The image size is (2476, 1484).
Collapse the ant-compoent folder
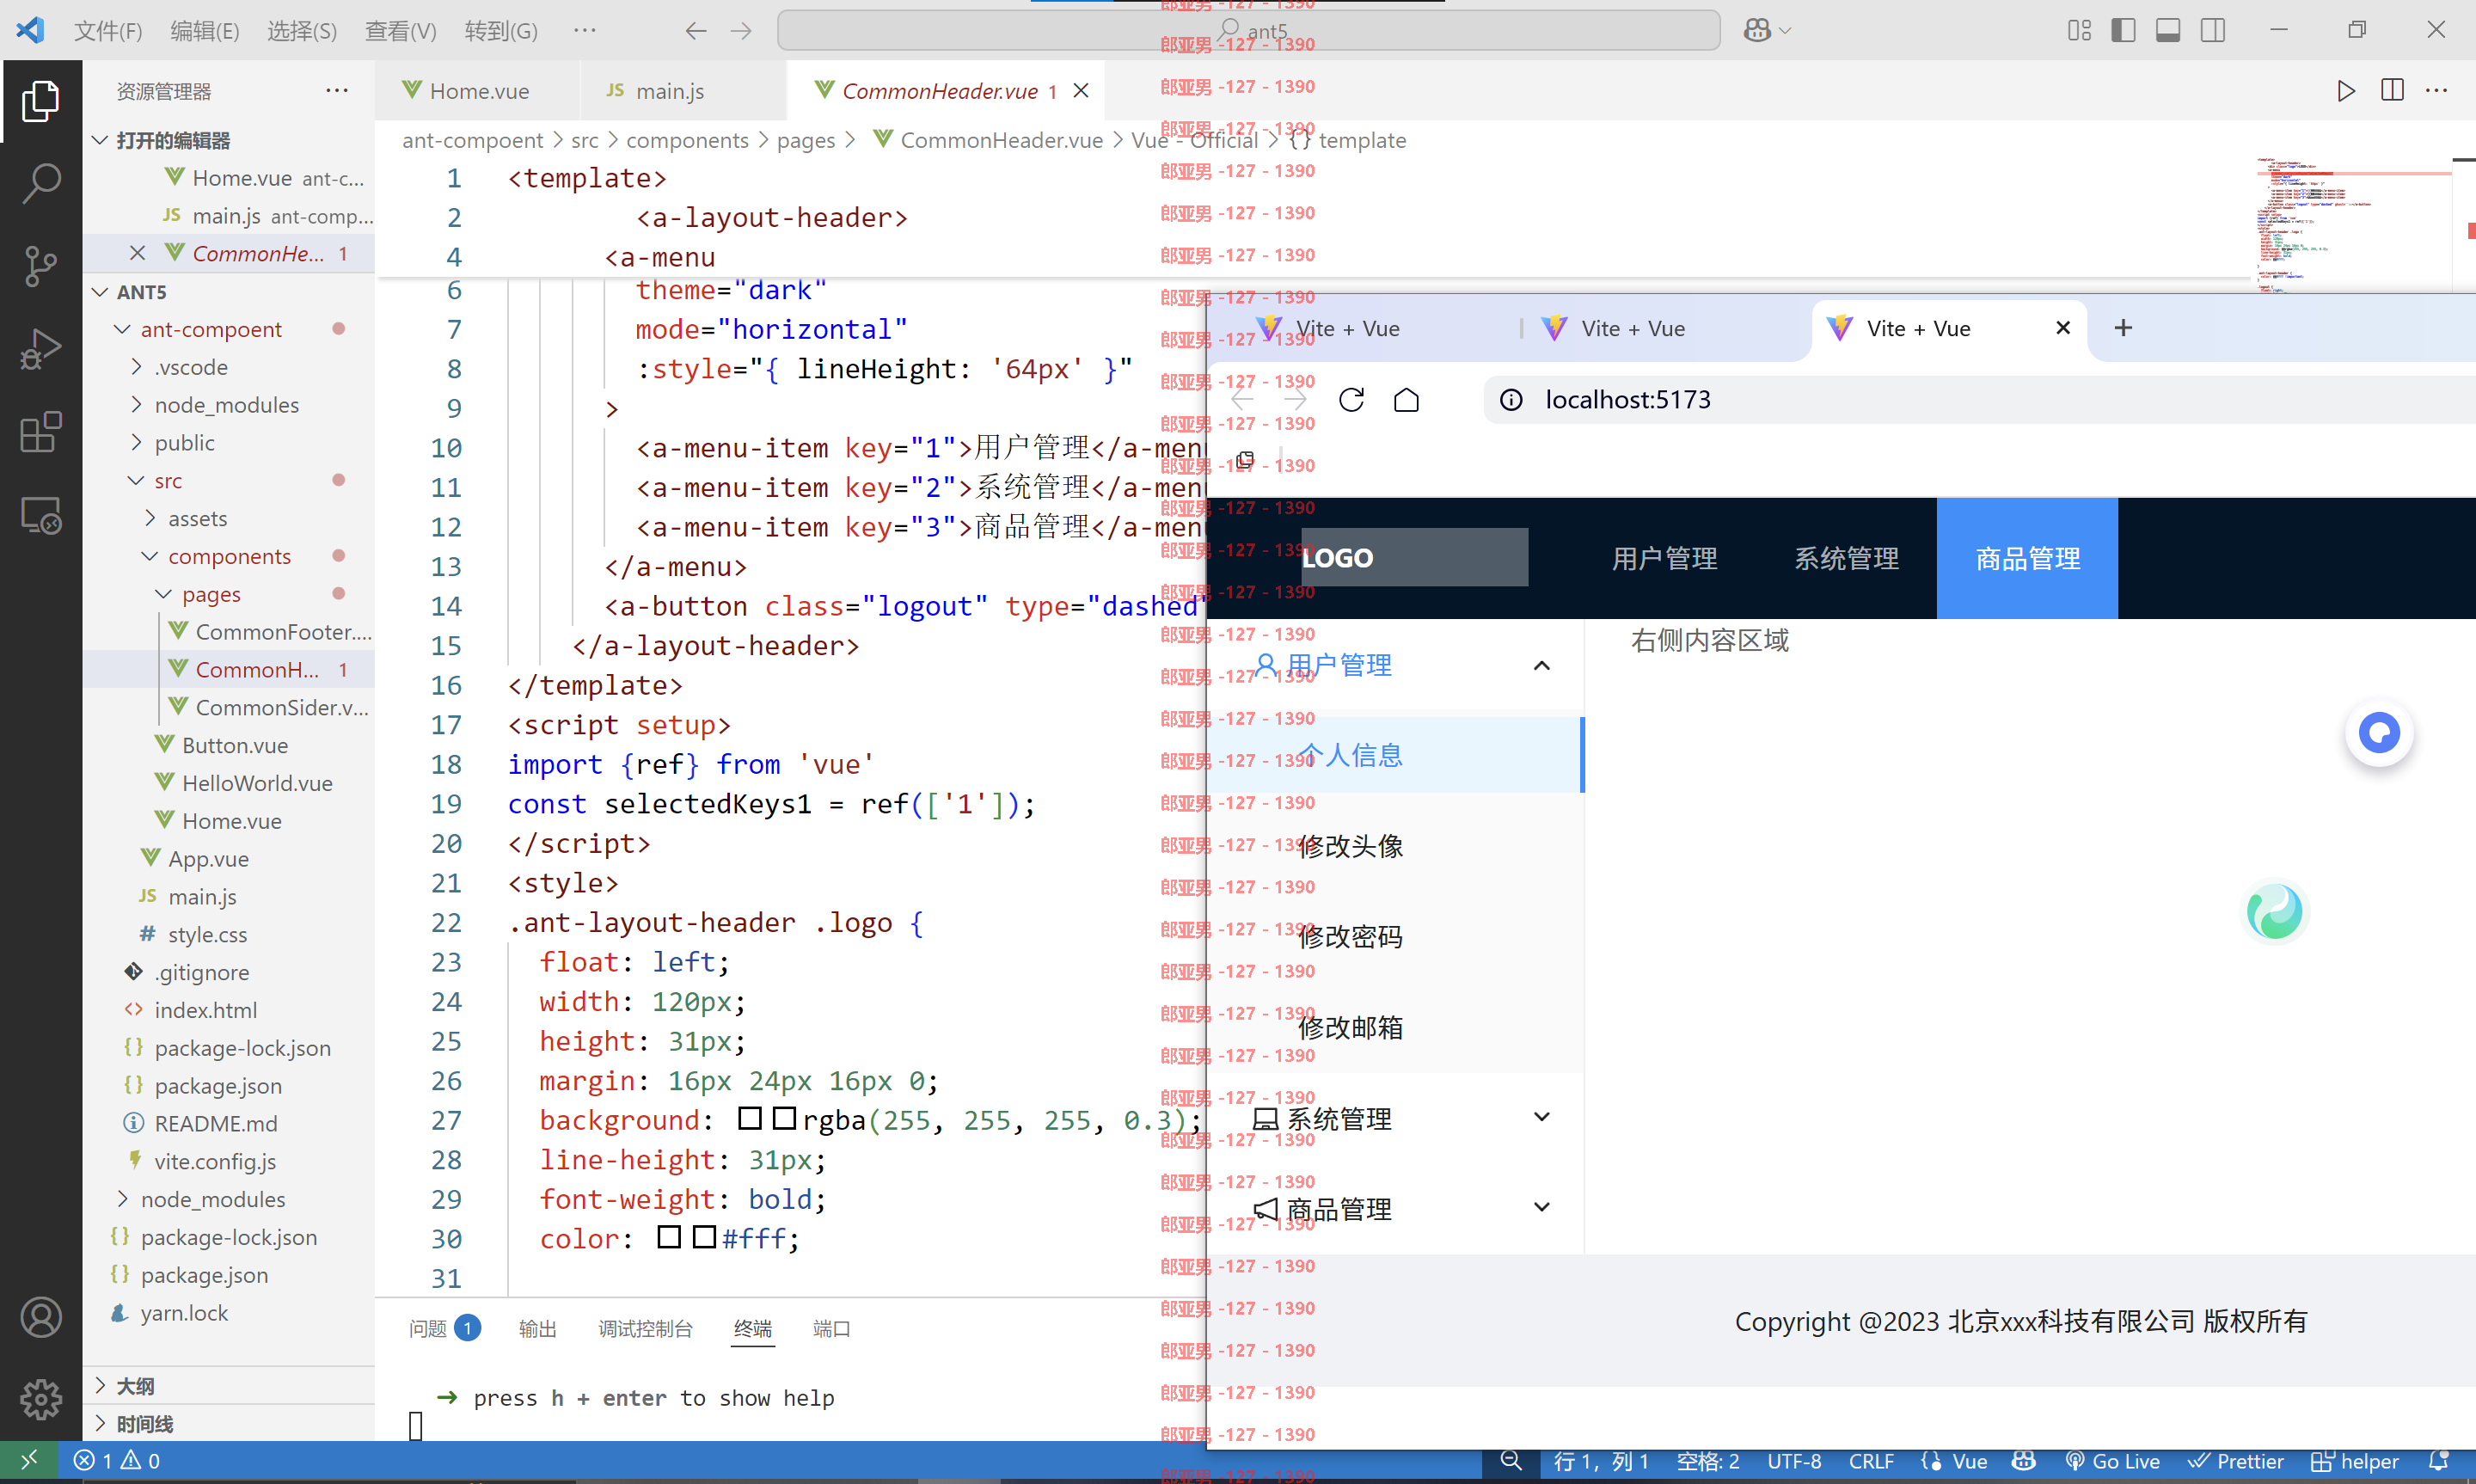[x=122, y=329]
